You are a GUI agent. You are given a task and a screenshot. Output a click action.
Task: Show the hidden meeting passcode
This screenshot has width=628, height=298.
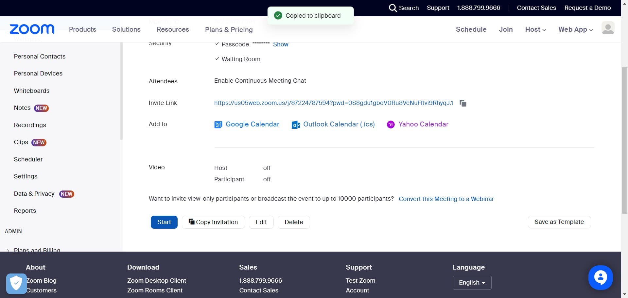tap(281, 44)
